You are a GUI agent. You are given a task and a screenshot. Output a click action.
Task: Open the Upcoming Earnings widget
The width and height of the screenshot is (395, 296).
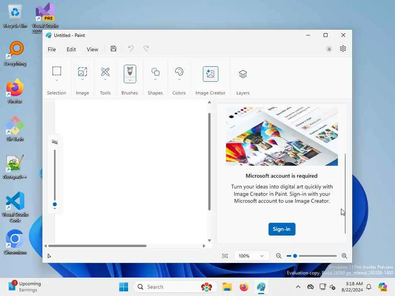coord(24,287)
